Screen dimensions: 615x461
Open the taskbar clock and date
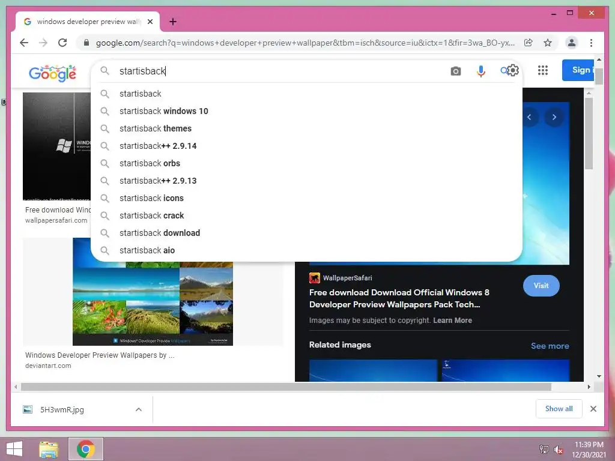(x=589, y=450)
